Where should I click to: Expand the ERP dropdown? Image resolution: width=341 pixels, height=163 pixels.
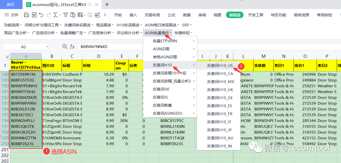point(187,25)
